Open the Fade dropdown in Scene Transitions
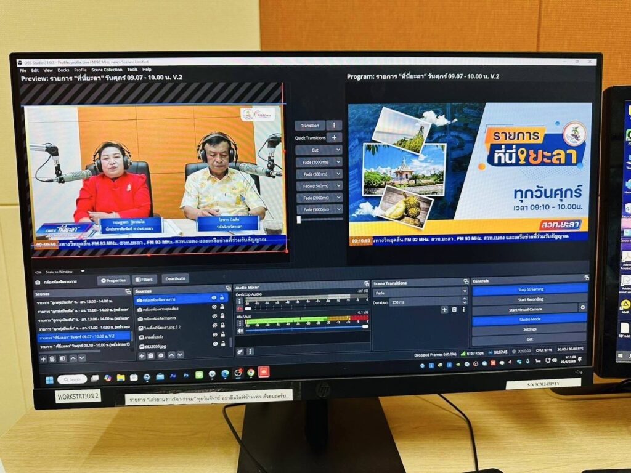The height and width of the screenshot is (473, 631). [x=421, y=293]
